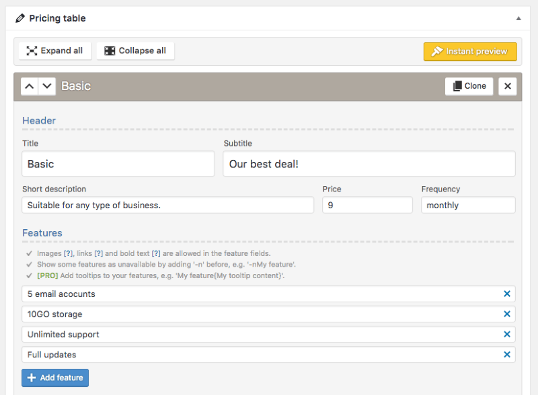Click Collapse all button
Screen dimensions: 538x395
click(x=135, y=51)
